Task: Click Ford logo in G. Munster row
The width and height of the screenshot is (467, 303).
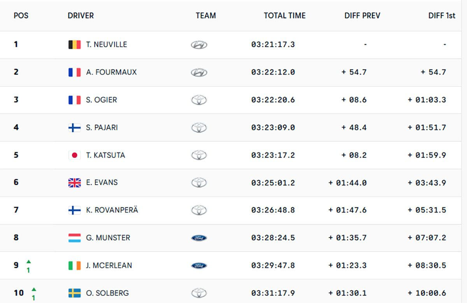Action: 199,238
